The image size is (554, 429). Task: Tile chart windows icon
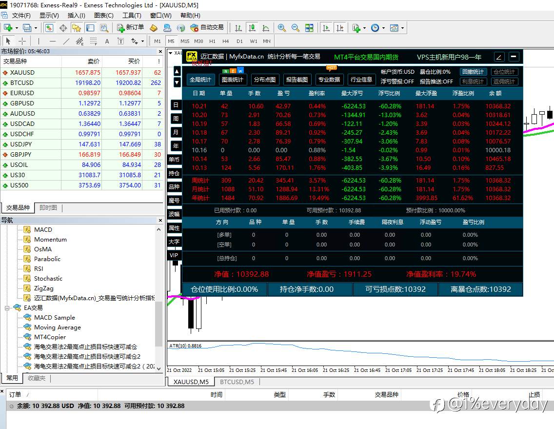309,28
